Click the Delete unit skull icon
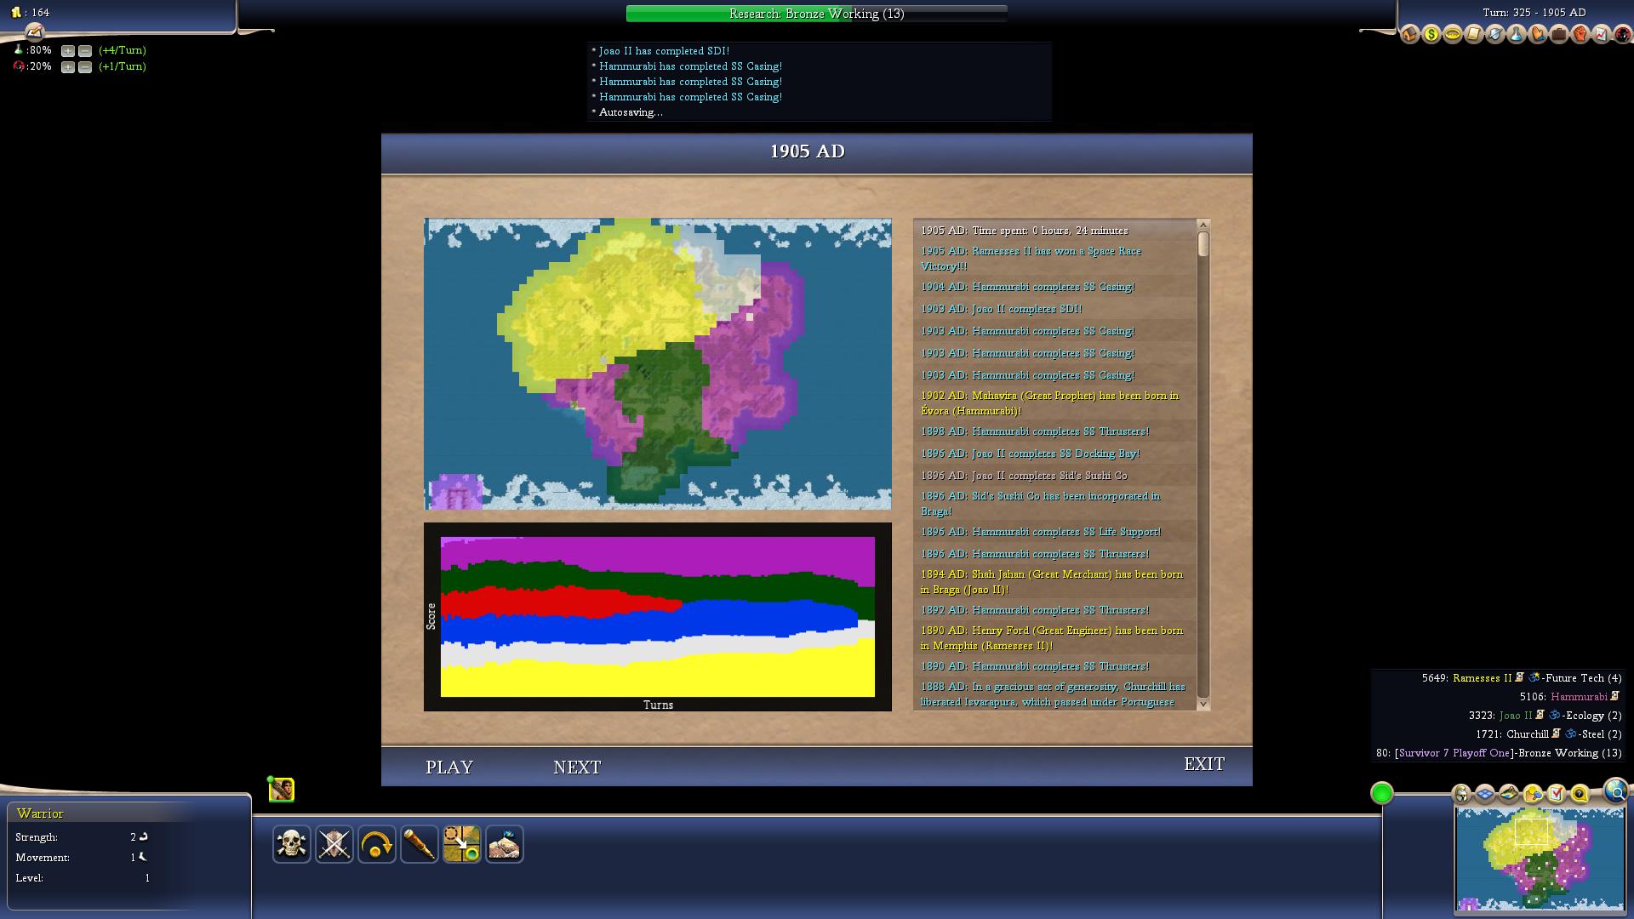 click(x=292, y=844)
